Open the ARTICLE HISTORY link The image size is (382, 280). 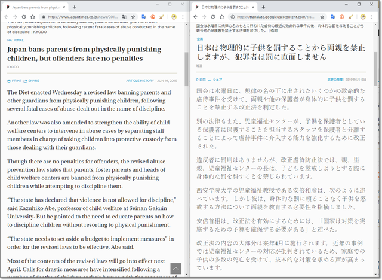140,80
